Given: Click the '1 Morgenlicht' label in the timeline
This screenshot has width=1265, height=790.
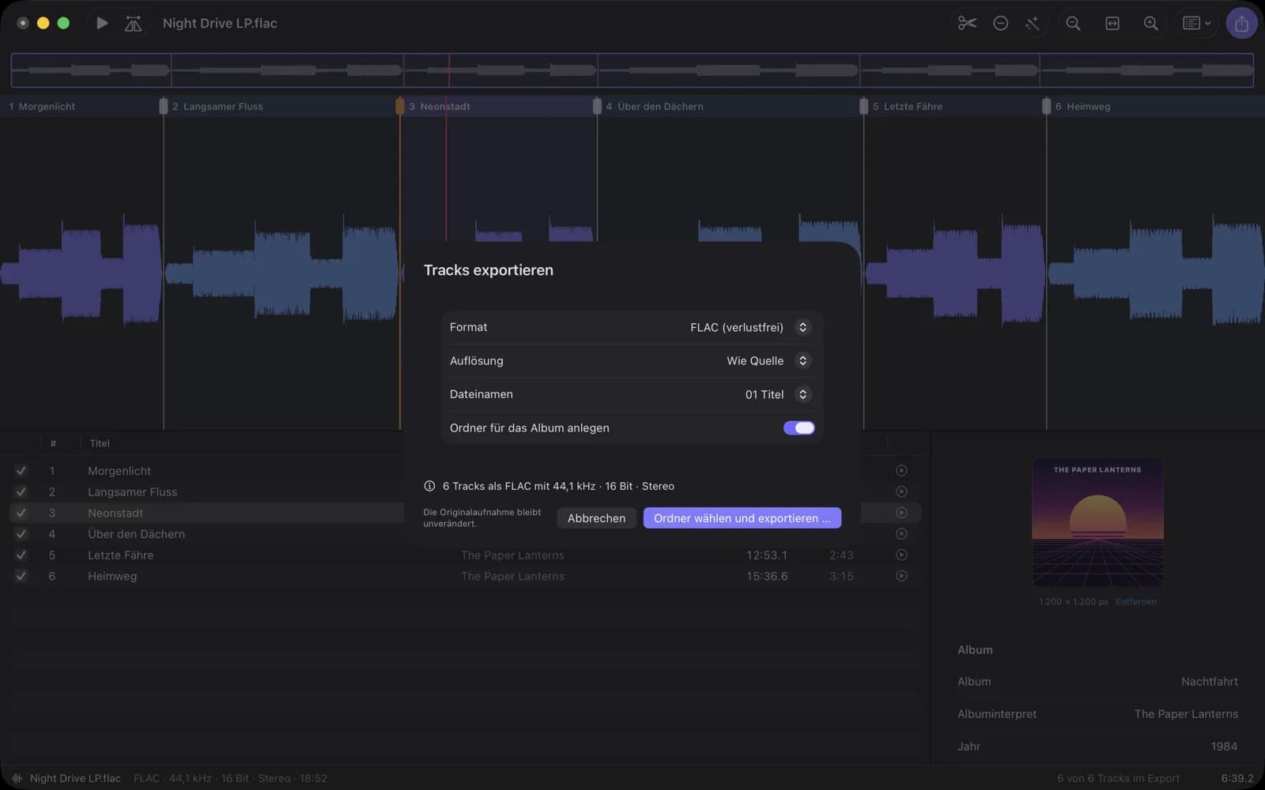Looking at the screenshot, I should click(42, 106).
